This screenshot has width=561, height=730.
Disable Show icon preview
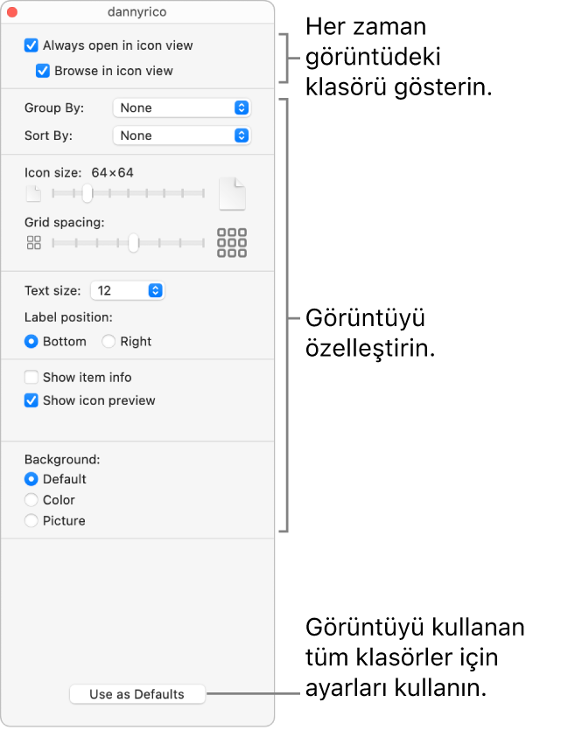[x=32, y=400]
